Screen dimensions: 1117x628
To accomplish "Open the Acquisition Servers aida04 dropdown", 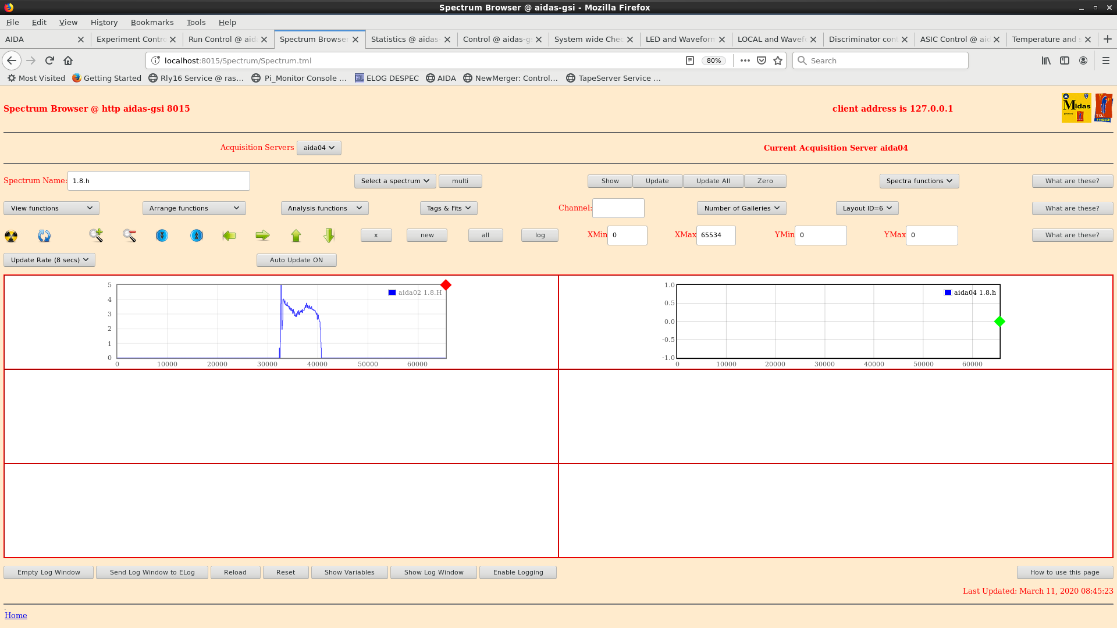I will click(319, 148).
